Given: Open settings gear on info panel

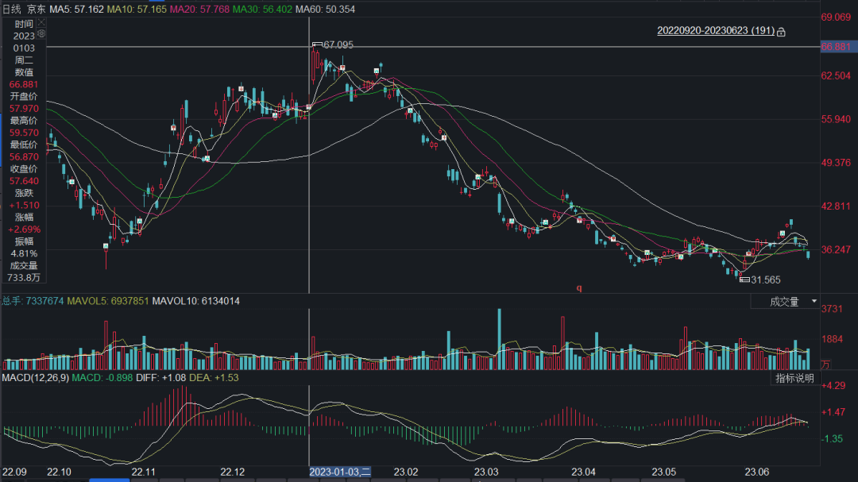Looking at the screenshot, I should pos(41,35).
